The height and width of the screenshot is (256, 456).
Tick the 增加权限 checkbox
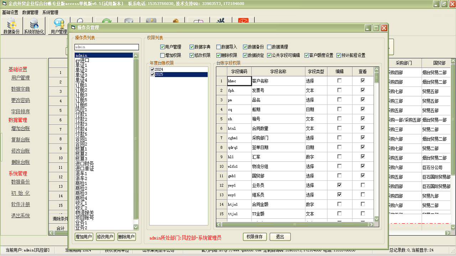pos(162,55)
